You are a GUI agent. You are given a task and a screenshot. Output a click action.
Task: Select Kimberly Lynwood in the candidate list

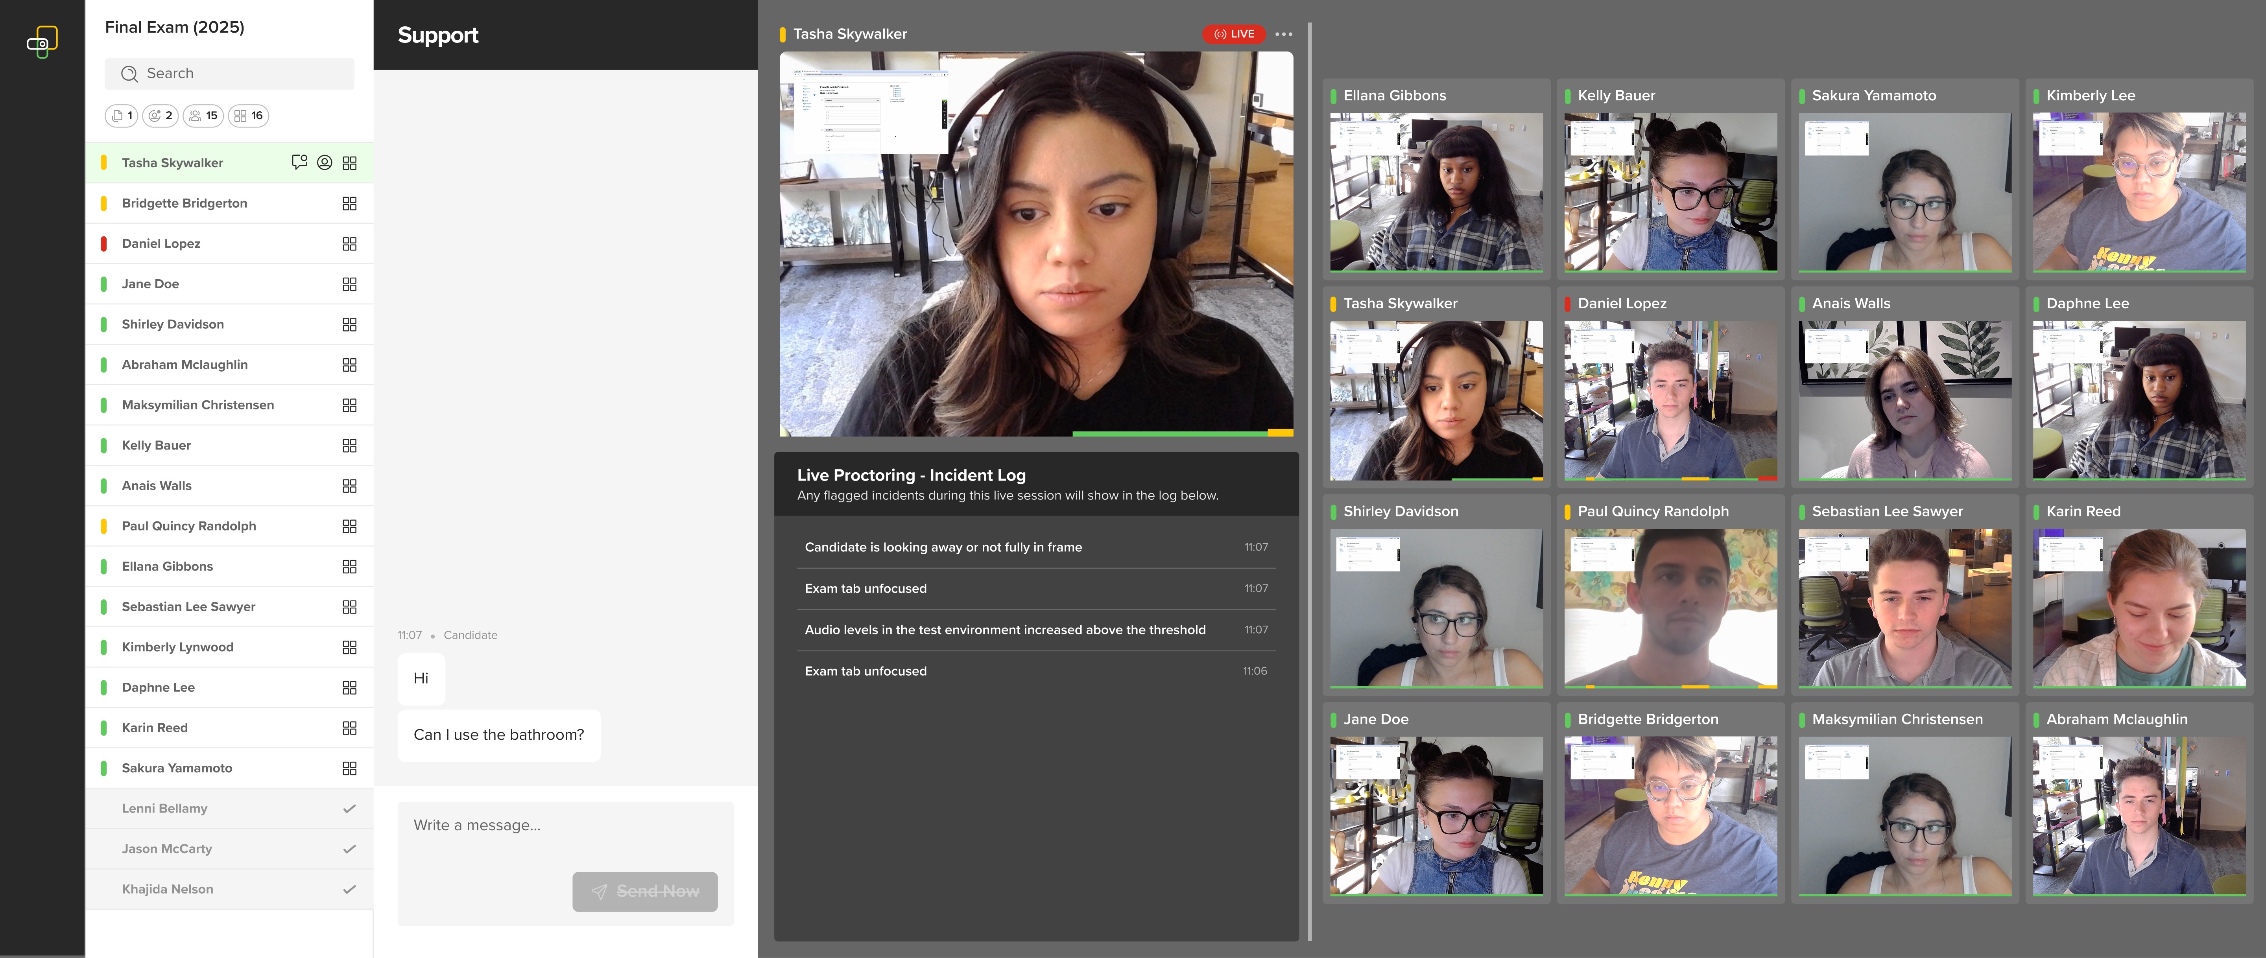pyautogui.click(x=230, y=647)
